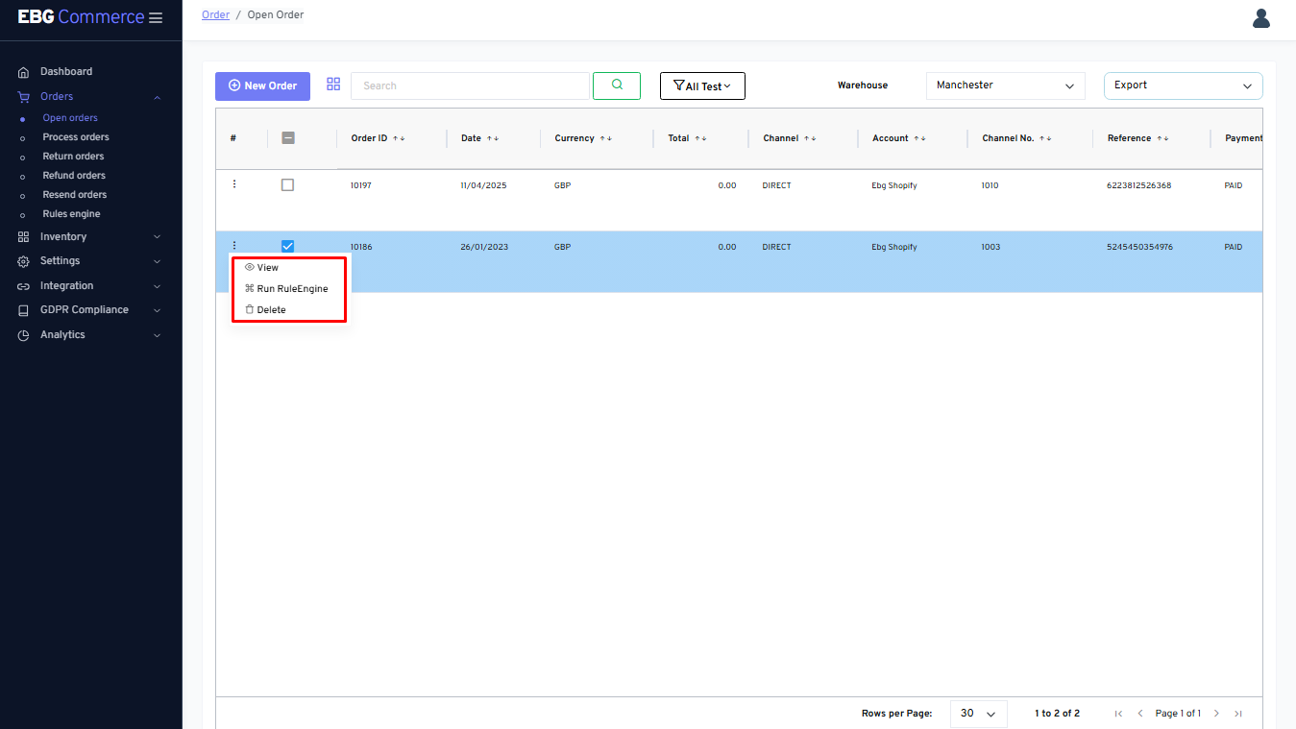The width and height of the screenshot is (1296, 729).
Task: Click the green search magnifier button
Action: tap(616, 85)
